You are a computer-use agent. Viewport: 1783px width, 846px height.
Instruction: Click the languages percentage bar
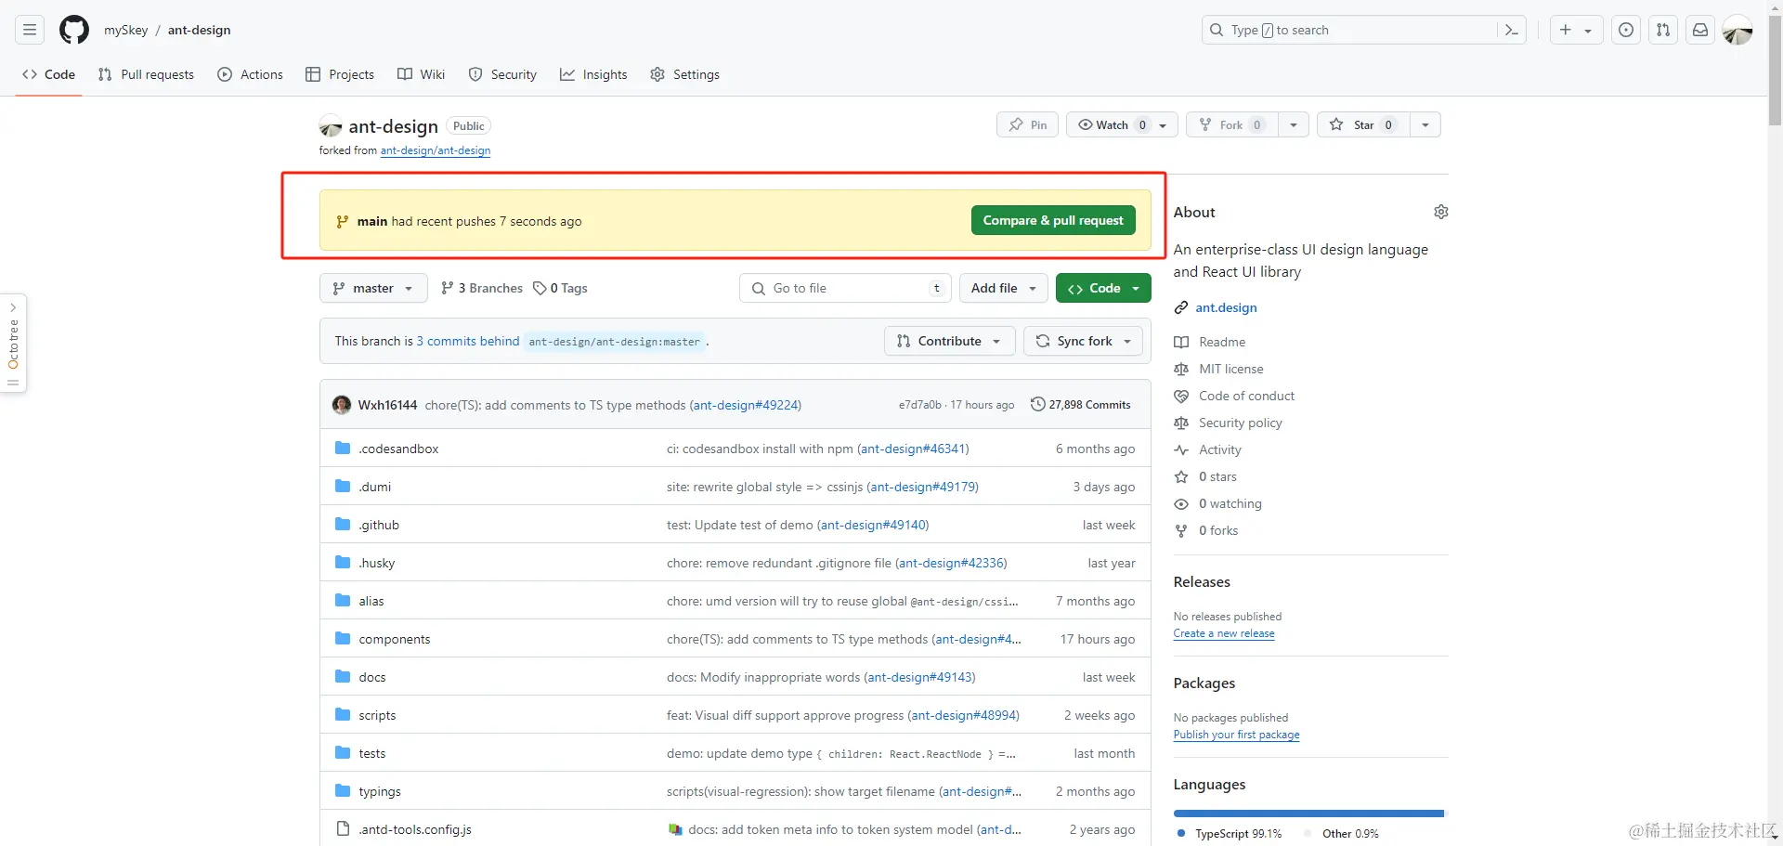(1308, 813)
